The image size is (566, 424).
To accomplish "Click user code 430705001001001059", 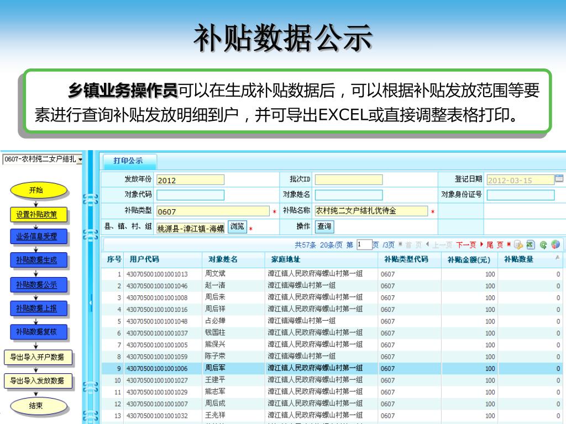I will (157, 357).
